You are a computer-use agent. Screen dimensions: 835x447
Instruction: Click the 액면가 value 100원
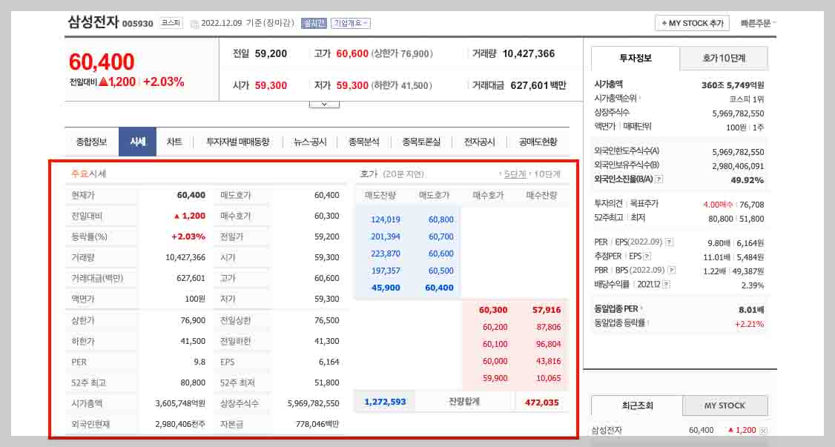point(195,299)
